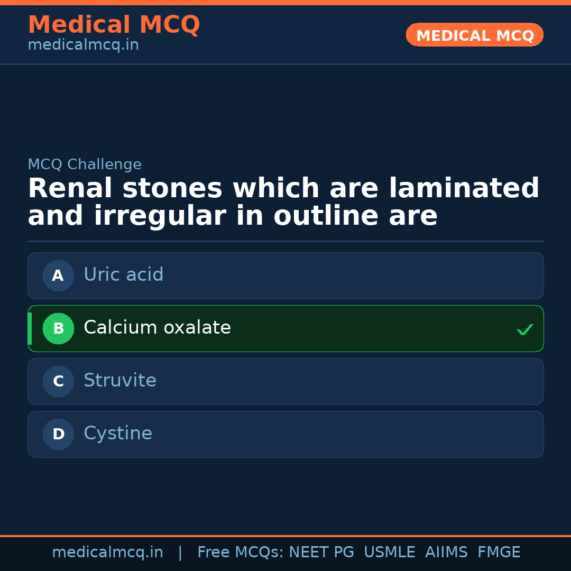Click the circular D letter badge

pyautogui.click(x=58, y=434)
